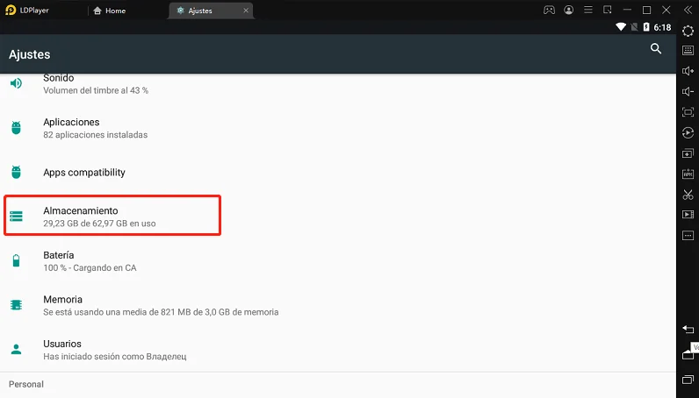Click the 'Personal' section header
This screenshot has width=699, height=398.
(x=26, y=384)
